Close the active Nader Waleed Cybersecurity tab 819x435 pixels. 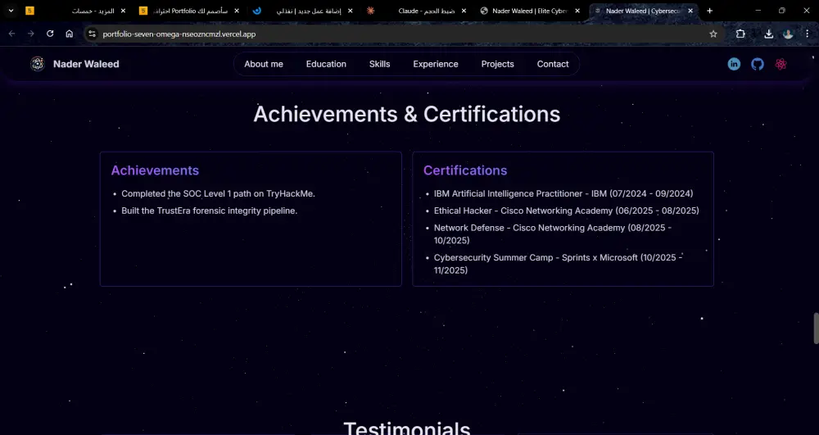[690, 11]
